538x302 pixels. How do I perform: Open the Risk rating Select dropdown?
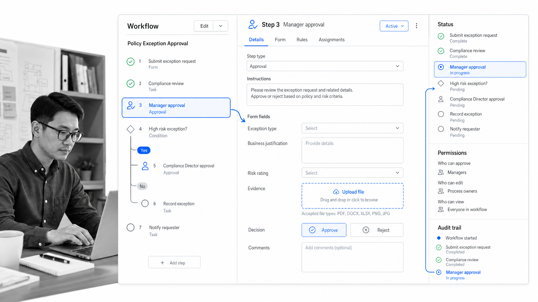(352, 173)
